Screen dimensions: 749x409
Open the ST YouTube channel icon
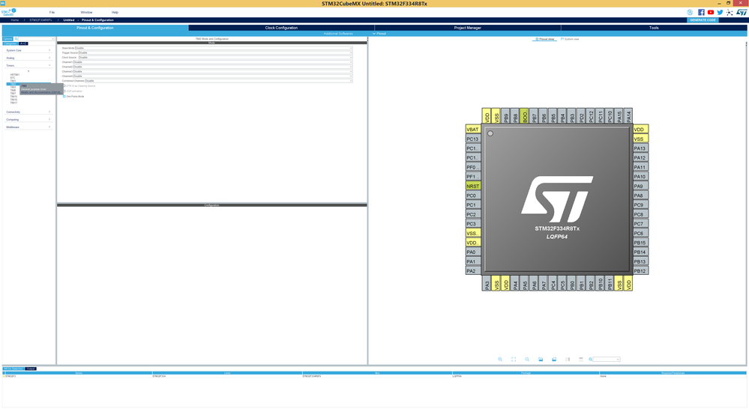point(711,13)
